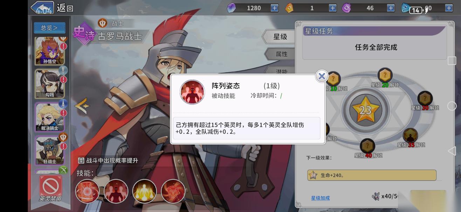Select the fourth red shield skill icon
The width and height of the screenshot is (461, 212).
173,191
